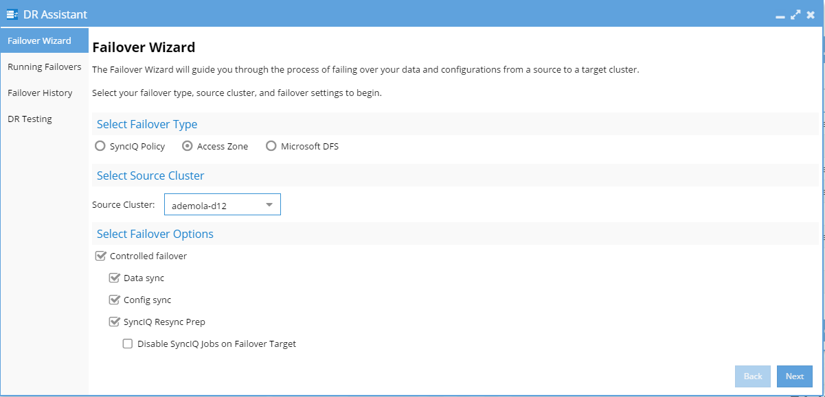
Task: Select the Microsoft DFS failover type
Action: pos(271,146)
